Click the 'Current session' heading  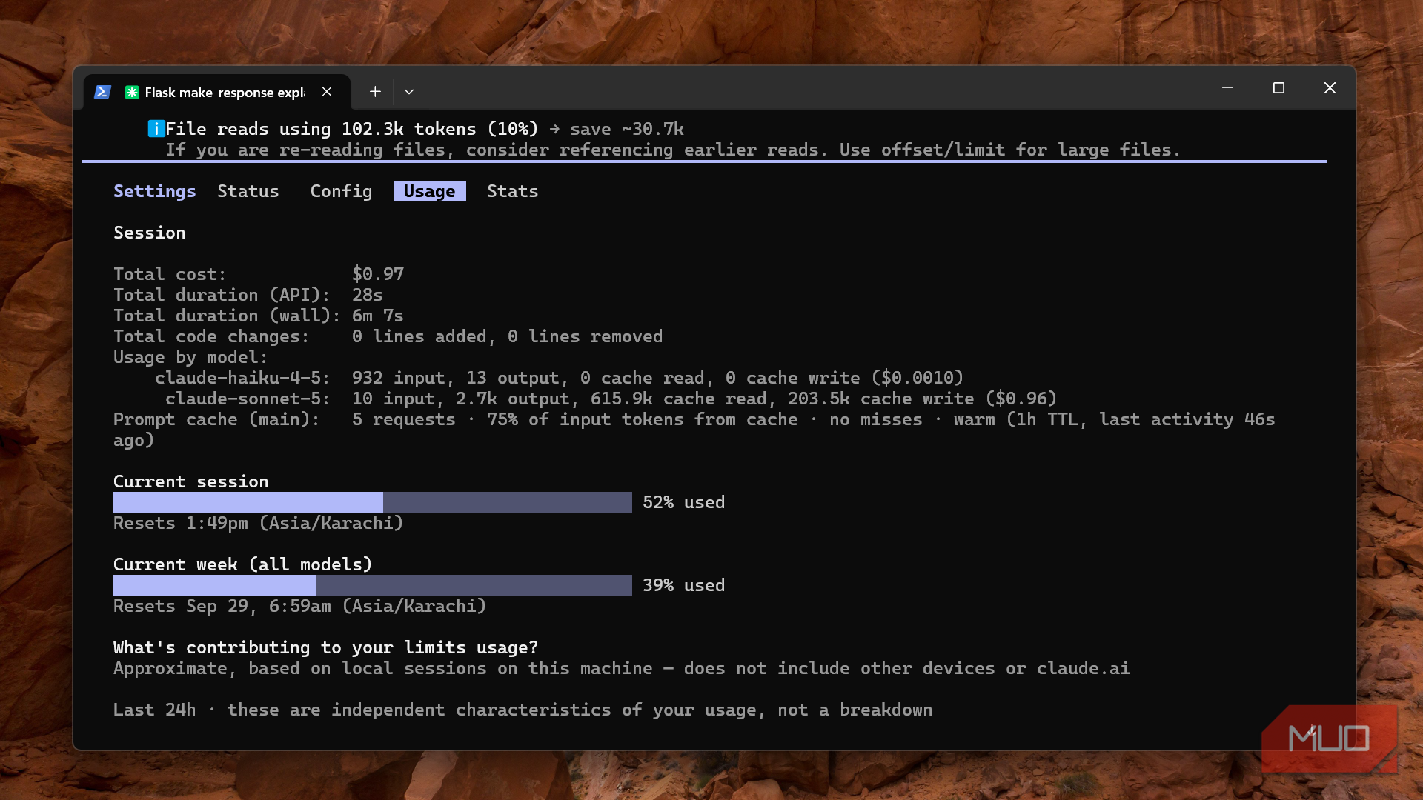point(191,481)
